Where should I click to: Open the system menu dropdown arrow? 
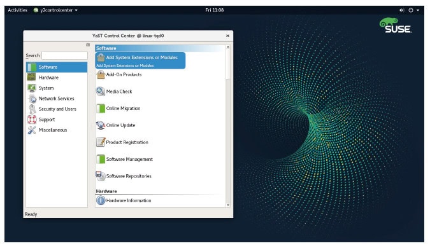point(418,10)
